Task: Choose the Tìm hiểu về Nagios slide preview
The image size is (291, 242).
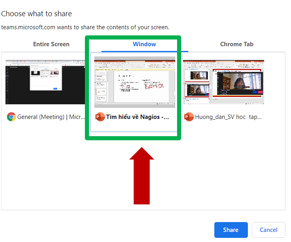Action: click(135, 82)
